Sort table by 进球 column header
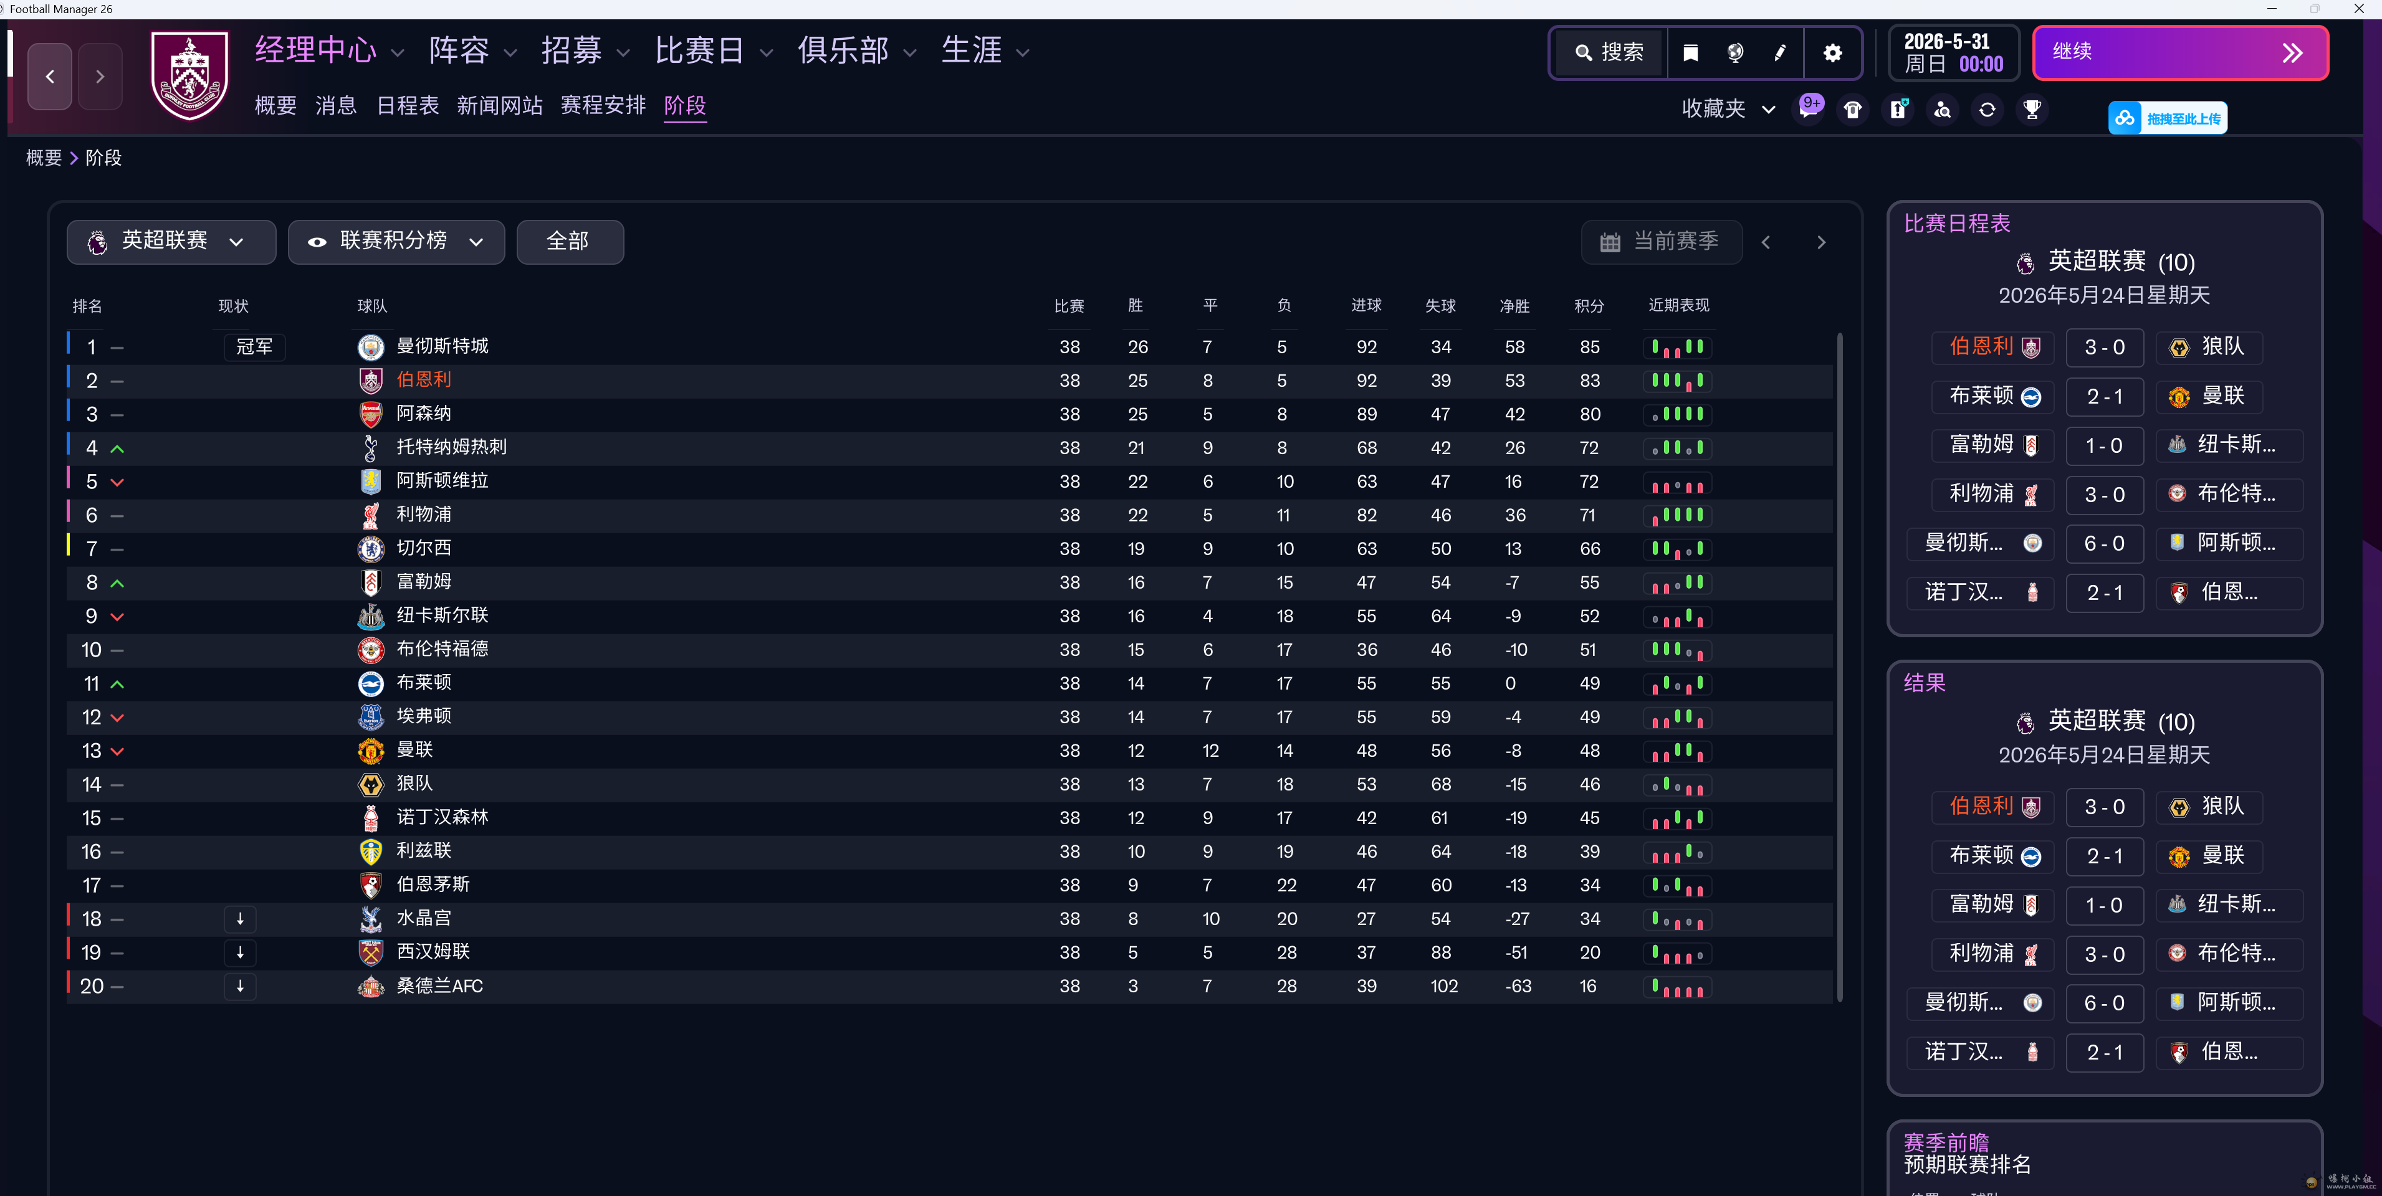This screenshot has height=1196, width=2382. coord(1367,306)
